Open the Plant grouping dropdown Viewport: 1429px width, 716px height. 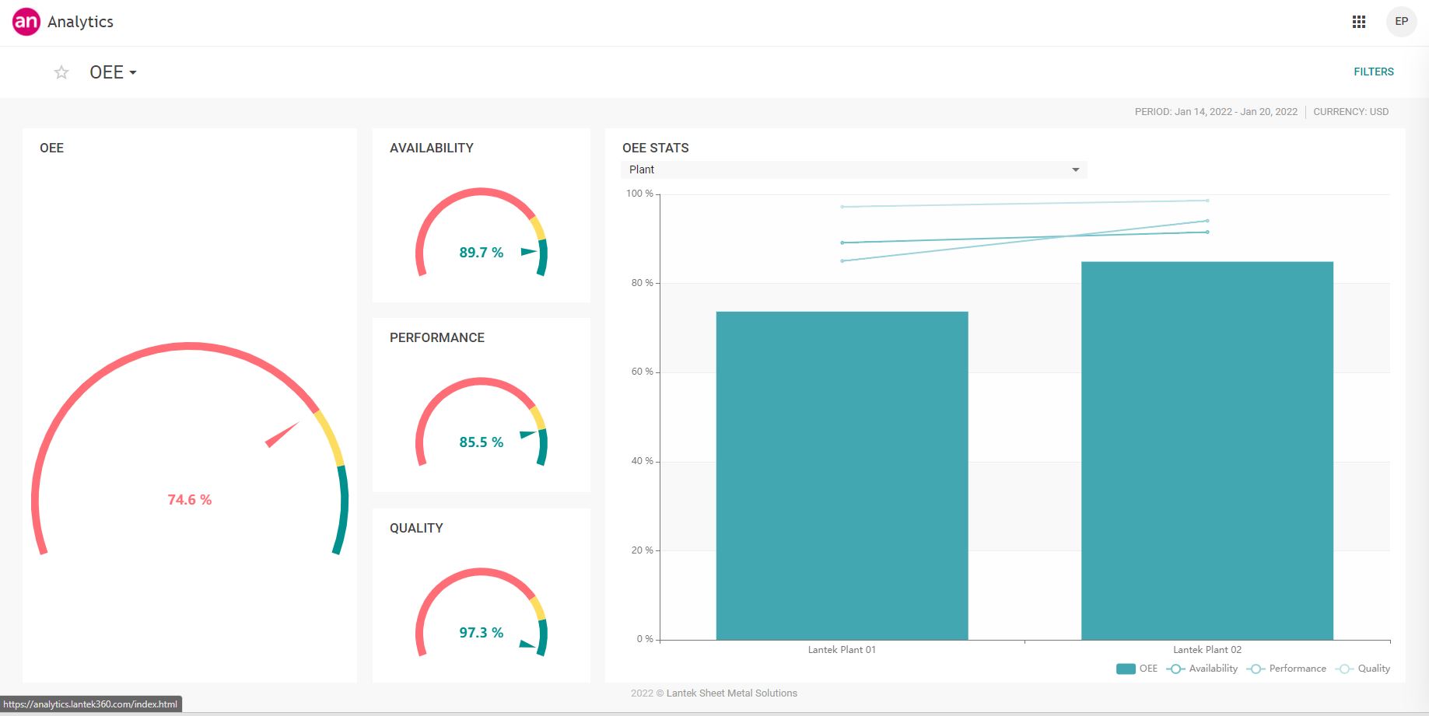[853, 169]
